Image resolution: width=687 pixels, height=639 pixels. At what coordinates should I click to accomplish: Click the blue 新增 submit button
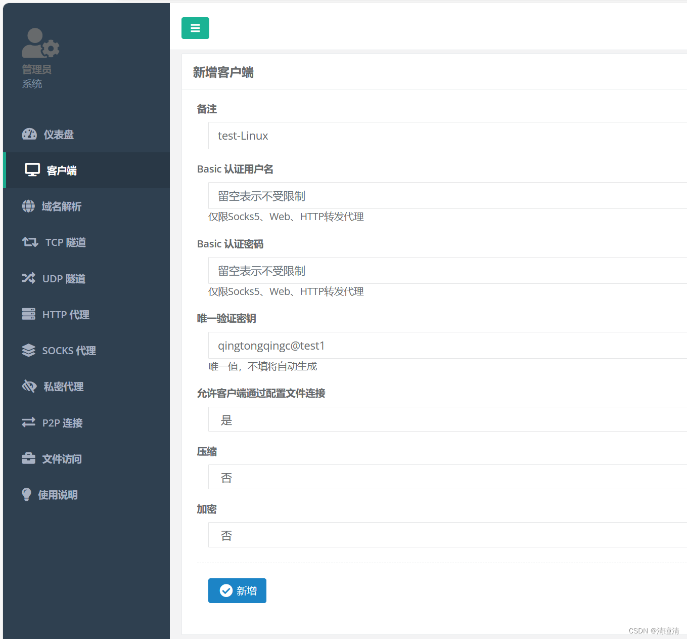[237, 590]
